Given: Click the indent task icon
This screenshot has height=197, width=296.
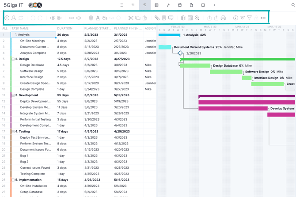Looking at the screenshot, I should pos(59,18).
